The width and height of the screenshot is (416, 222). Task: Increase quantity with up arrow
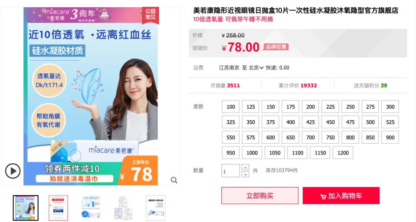point(245,167)
